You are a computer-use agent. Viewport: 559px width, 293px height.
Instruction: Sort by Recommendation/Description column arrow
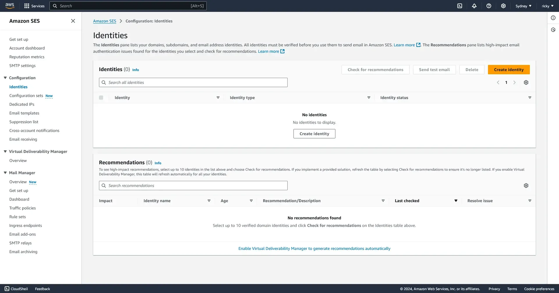(383, 201)
